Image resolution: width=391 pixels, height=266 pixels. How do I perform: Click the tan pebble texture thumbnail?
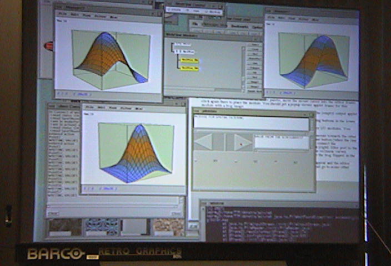[x=169, y=227]
